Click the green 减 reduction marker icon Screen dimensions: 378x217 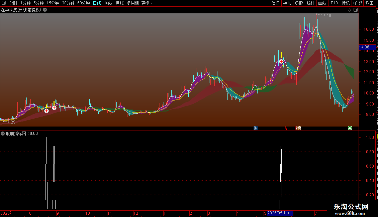point(350,128)
